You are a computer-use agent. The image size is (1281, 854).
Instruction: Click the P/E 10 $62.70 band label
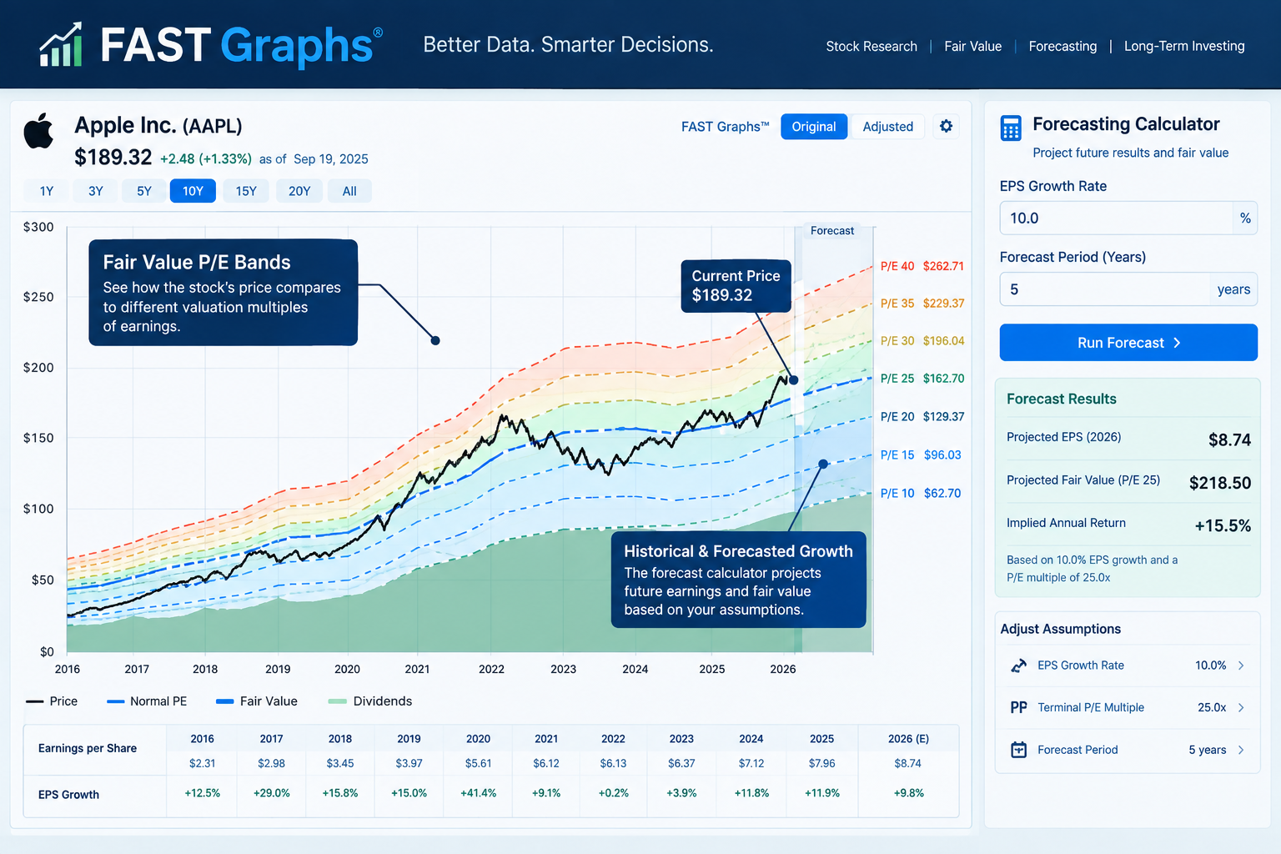point(921,494)
